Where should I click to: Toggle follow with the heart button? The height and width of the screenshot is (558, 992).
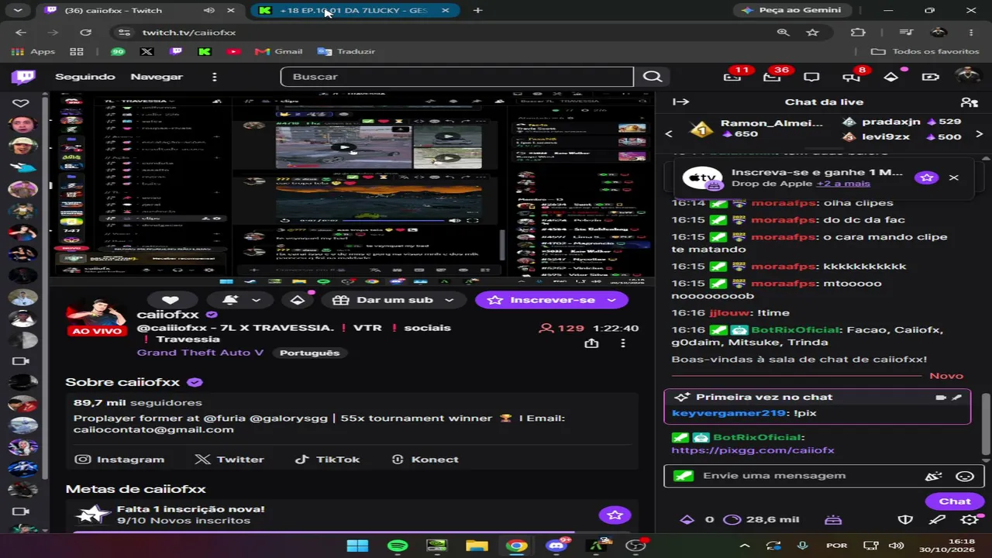pos(170,301)
